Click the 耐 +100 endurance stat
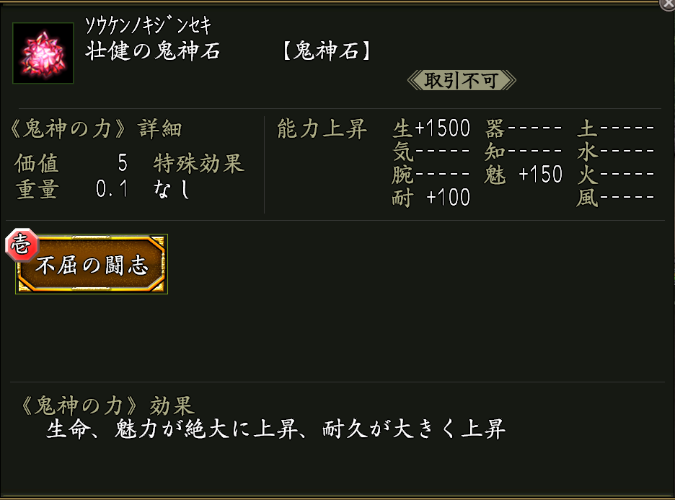Image resolution: width=675 pixels, height=500 pixels. tap(431, 197)
